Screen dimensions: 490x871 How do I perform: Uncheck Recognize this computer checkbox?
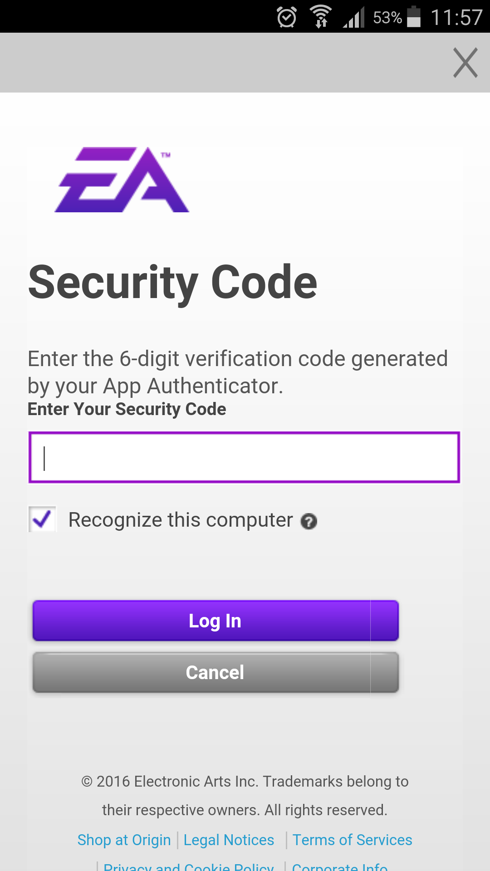[x=43, y=519]
